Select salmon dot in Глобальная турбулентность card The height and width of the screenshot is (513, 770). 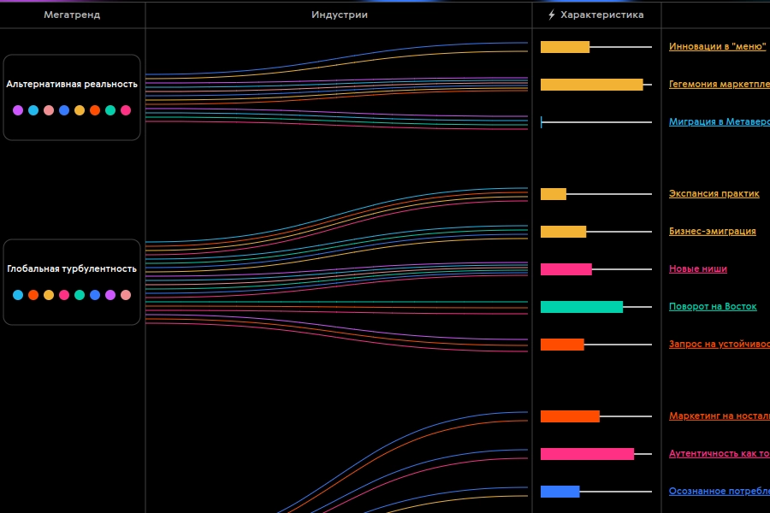point(126,295)
